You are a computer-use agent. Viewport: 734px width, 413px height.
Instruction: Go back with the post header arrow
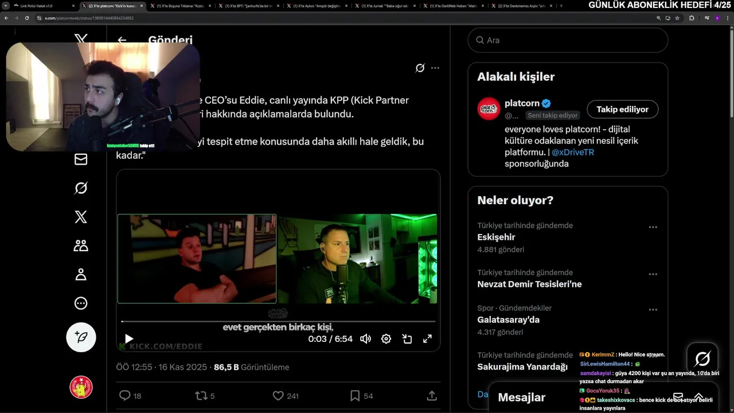pyautogui.click(x=122, y=40)
